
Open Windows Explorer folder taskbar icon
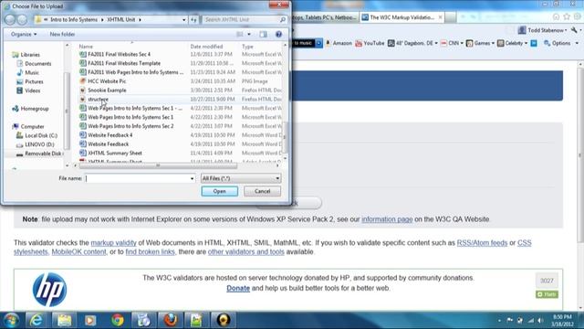64,320
